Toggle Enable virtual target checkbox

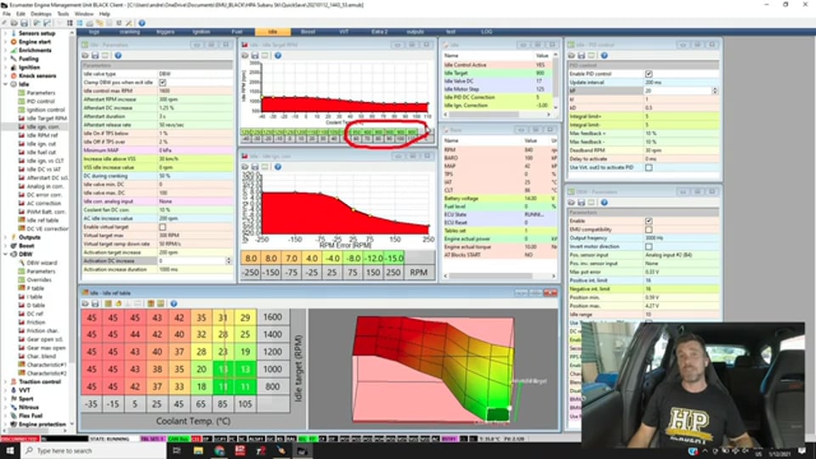(162, 227)
